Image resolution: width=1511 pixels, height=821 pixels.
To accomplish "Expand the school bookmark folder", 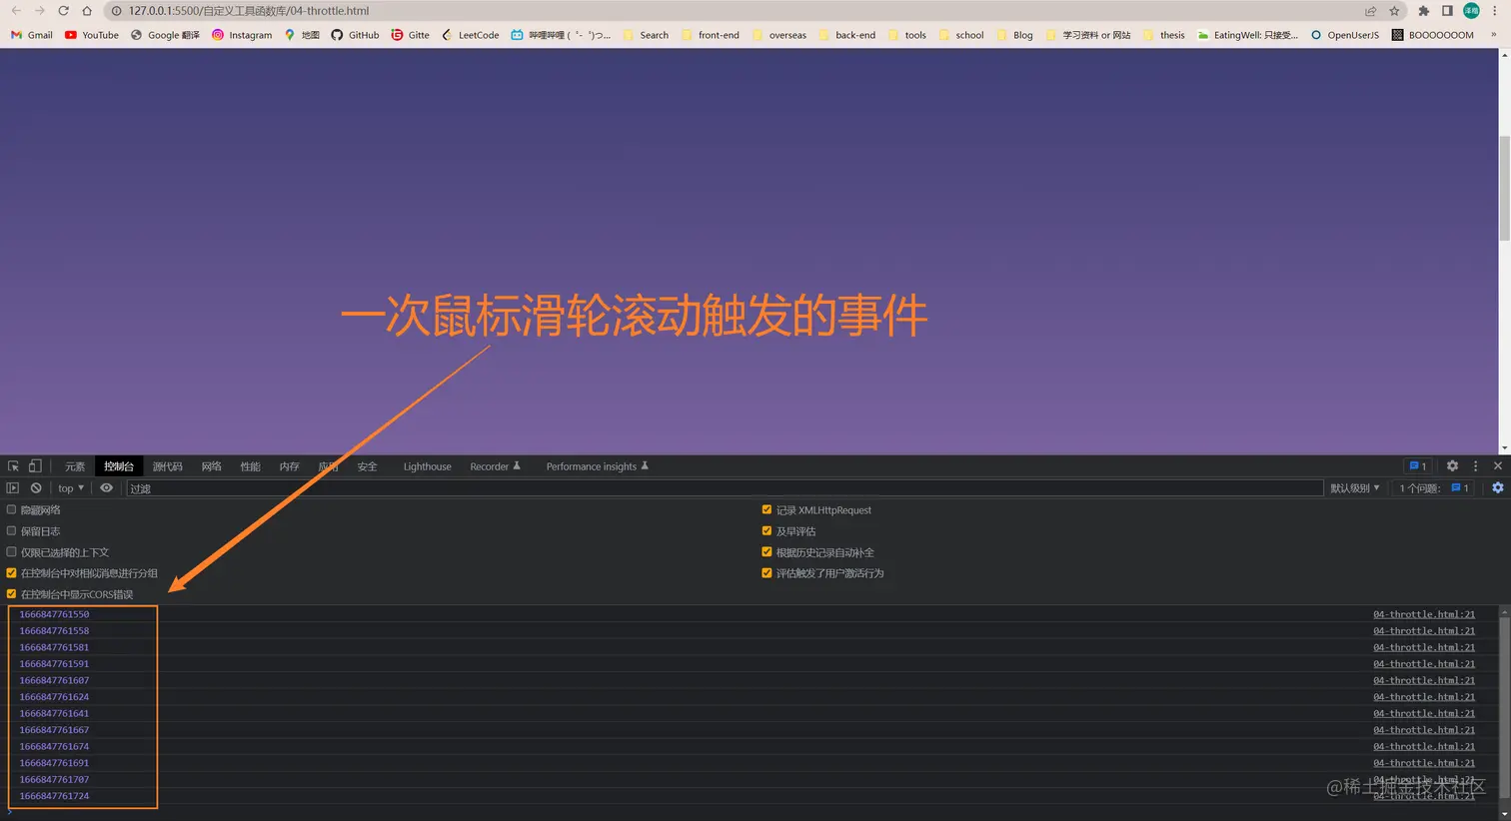I will [x=960, y=35].
